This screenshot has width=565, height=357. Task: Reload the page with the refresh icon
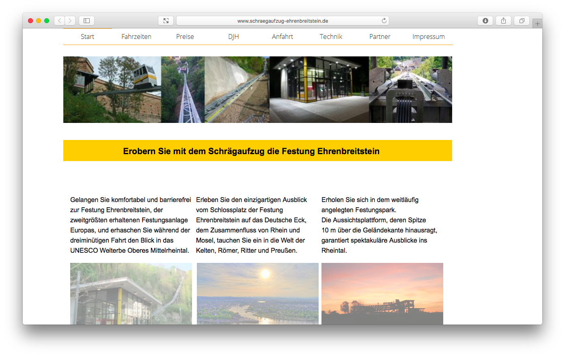point(384,21)
